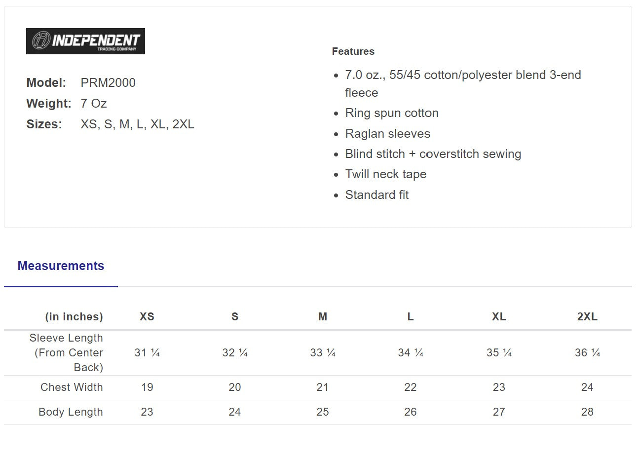This screenshot has height=463, width=638.
Task: Click the M size column header
Action: click(x=323, y=317)
